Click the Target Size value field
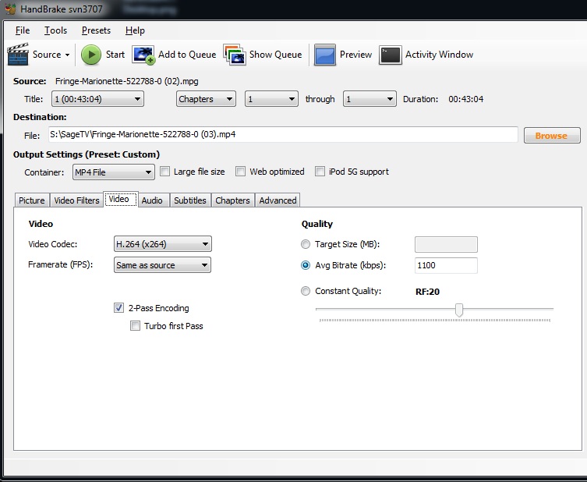The image size is (587, 482). 446,245
